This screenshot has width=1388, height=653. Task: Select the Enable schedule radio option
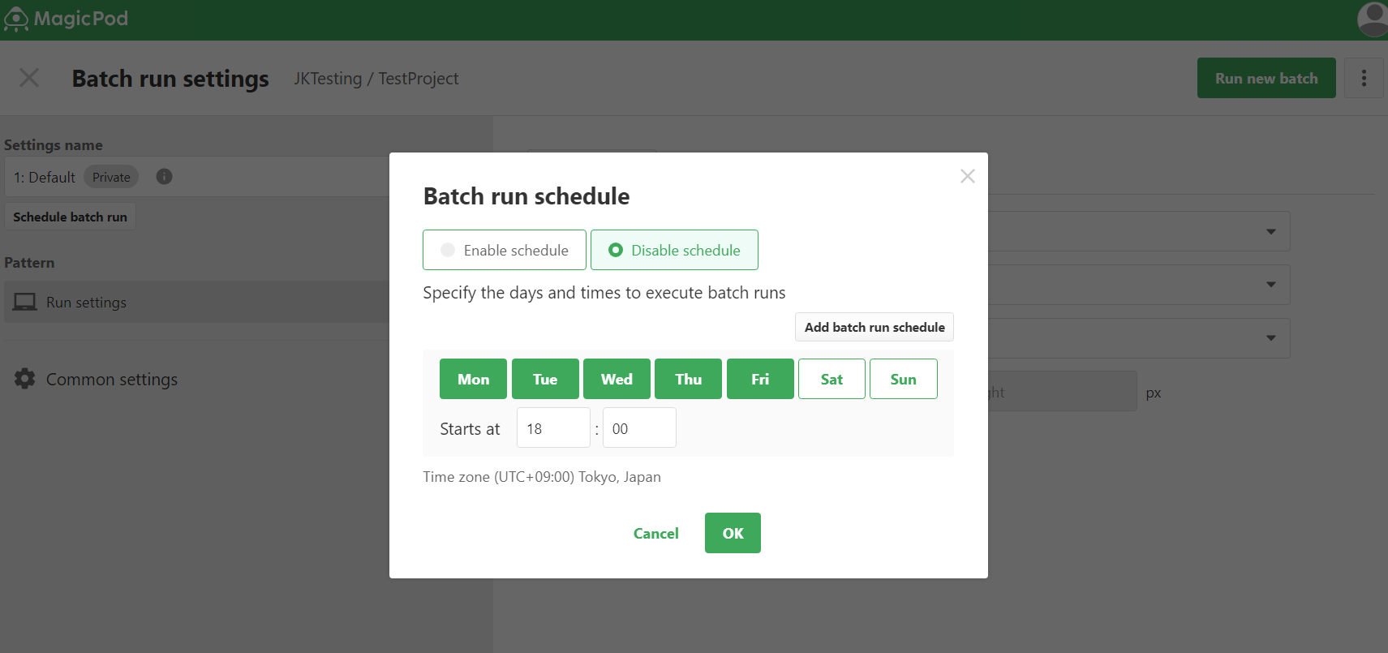pos(505,250)
